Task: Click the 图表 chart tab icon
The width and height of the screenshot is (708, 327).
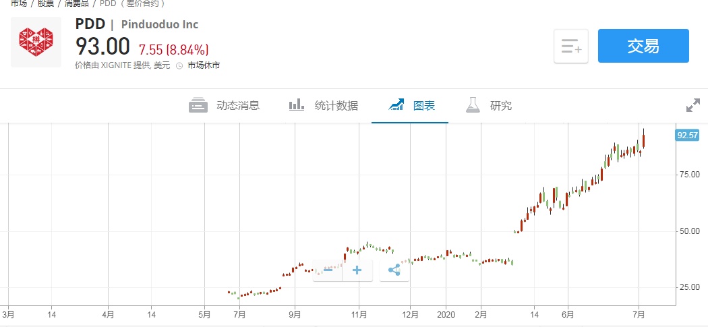Action: tap(396, 105)
